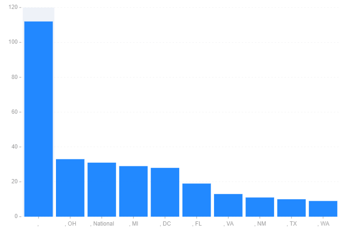Select the OH bar
Image resolution: width=348 pixels, height=235 pixels.
click(70, 188)
